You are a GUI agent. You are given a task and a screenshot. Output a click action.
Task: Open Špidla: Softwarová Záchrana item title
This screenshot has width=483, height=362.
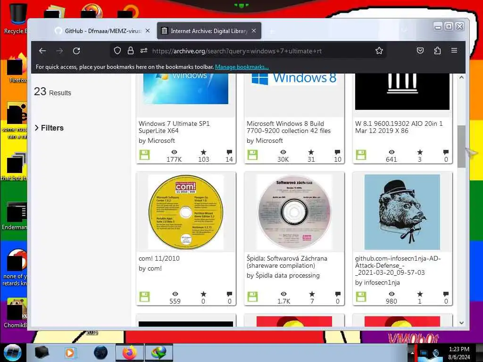(x=287, y=262)
